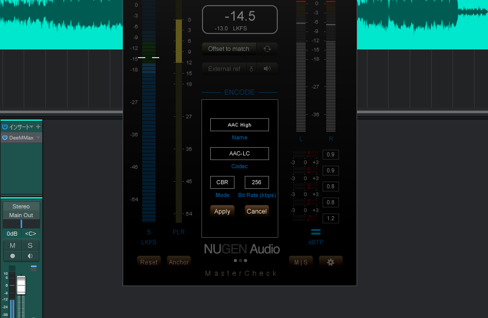Click the PLR meter bar
Screen dimensions: 488x318
(x=179, y=112)
